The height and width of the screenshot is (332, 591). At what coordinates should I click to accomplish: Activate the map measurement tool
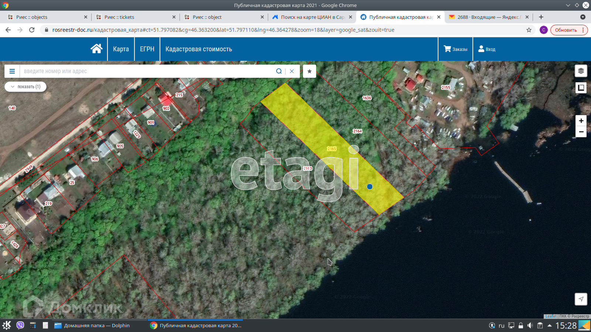(x=581, y=88)
